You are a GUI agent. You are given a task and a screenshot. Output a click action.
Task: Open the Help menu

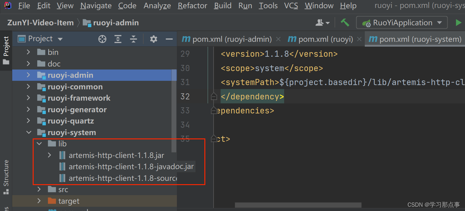(x=348, y=5)
